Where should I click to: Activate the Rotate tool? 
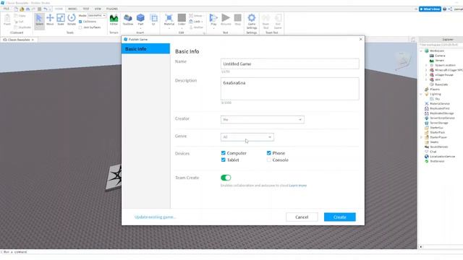(x=72, y=19)
